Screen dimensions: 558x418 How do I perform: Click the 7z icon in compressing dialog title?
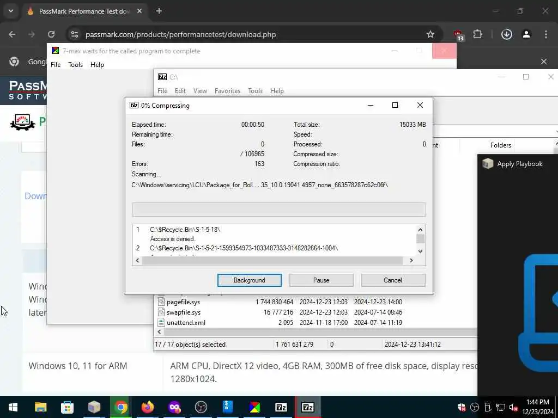coord(134,105)
